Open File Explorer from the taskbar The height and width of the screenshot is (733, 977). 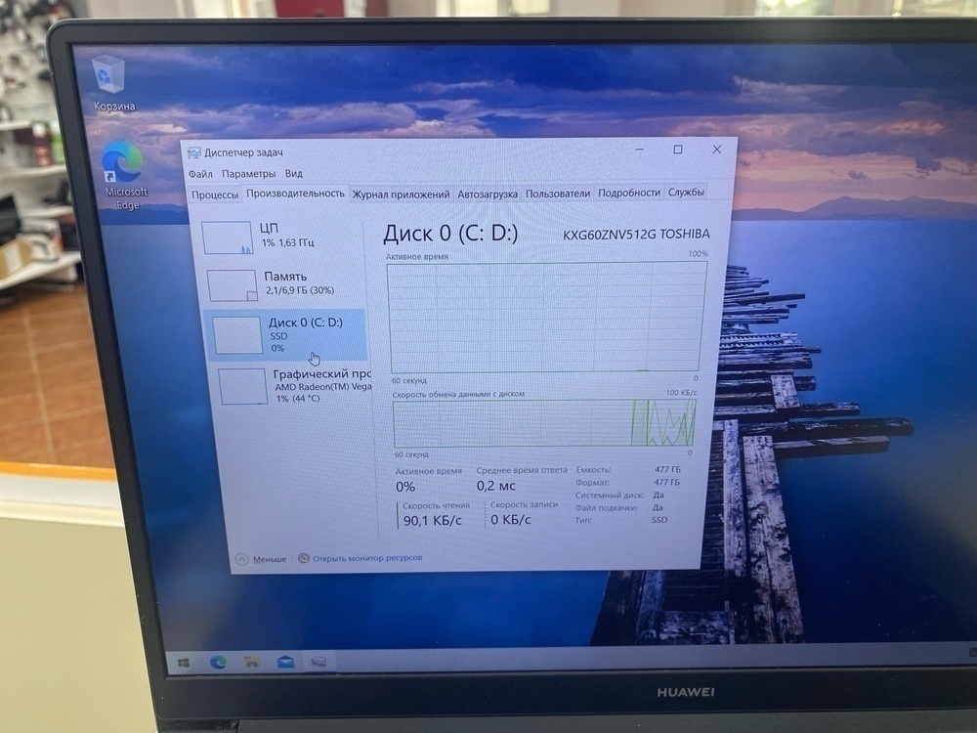coord(252,662)
